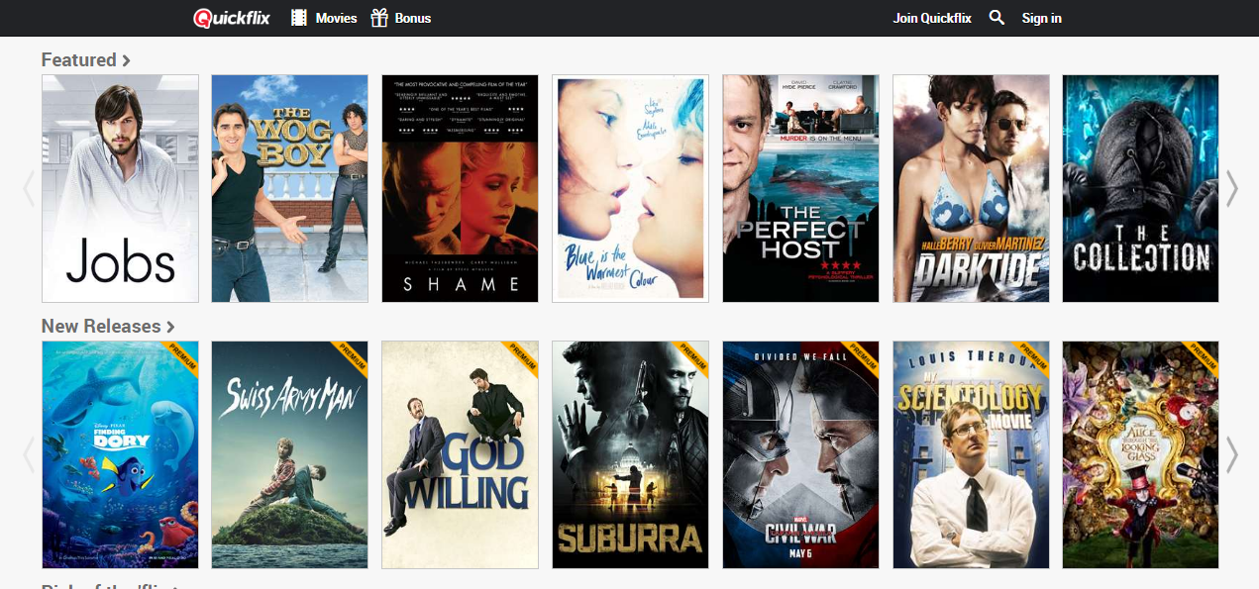Open the God Willing poster
Image resolution: width=1259 pixels, height=589 pixels.
pos(461,455)
